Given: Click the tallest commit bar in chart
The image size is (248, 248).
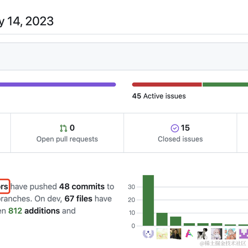Looking at the screenshot, I should (148, 200).
